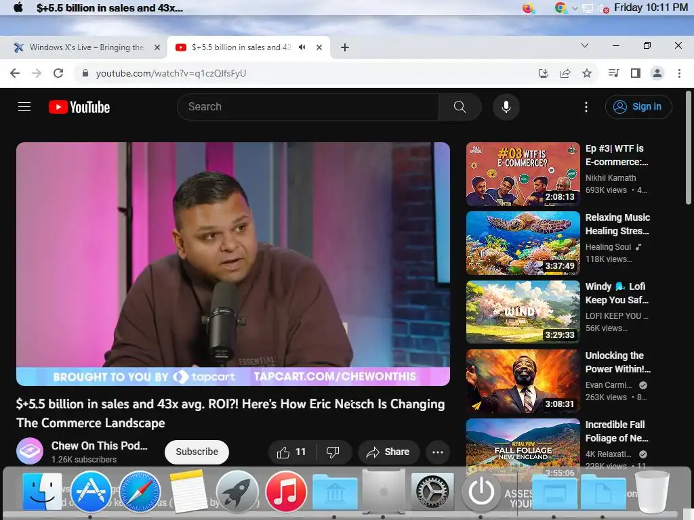Open Chew On This Pod channel name
Screen dimensions: 694x520
click(99, 446)
